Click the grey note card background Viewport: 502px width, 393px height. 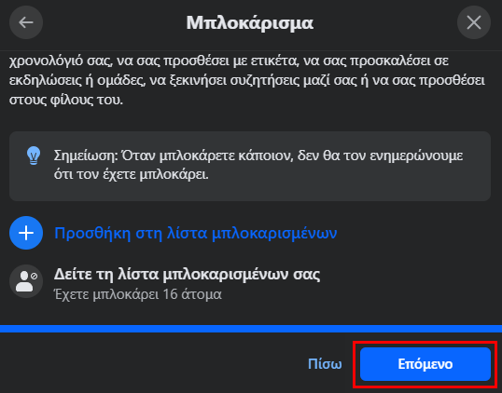pyautogui.click(x=250, y=166)
